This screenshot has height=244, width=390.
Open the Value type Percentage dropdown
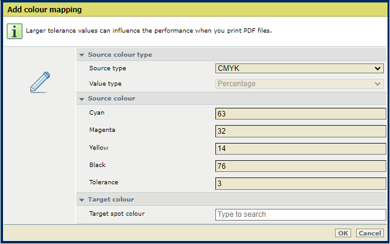(299, 84)
